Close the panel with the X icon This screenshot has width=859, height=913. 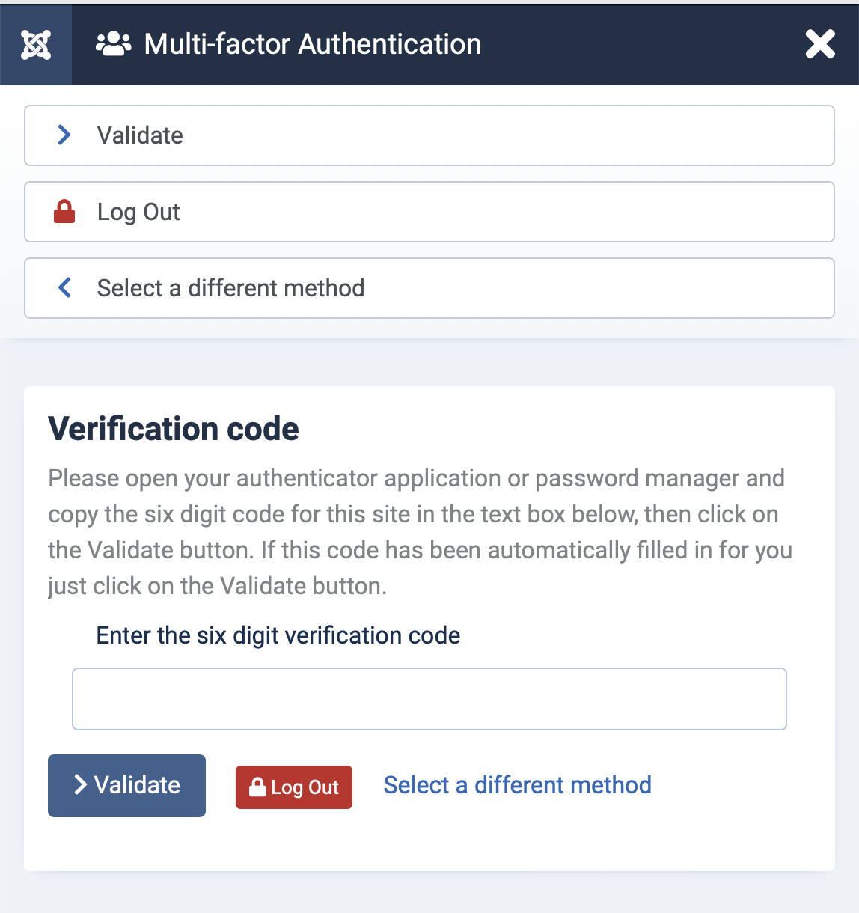tap(820, 44)
